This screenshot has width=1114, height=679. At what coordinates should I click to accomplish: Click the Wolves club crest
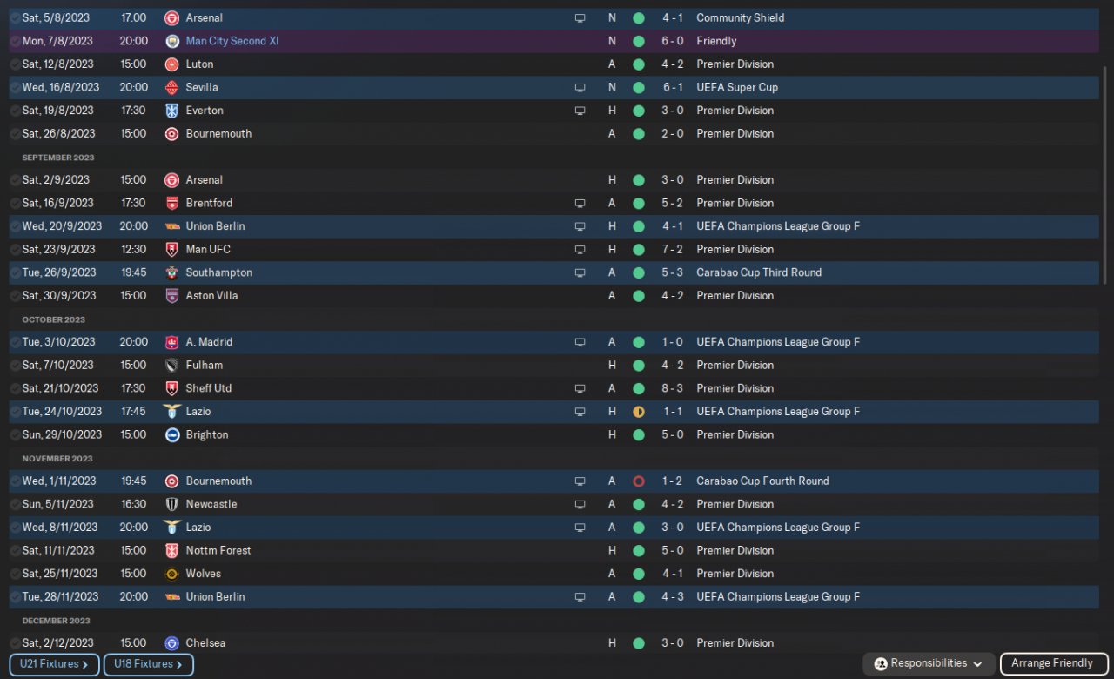point(172,574)
